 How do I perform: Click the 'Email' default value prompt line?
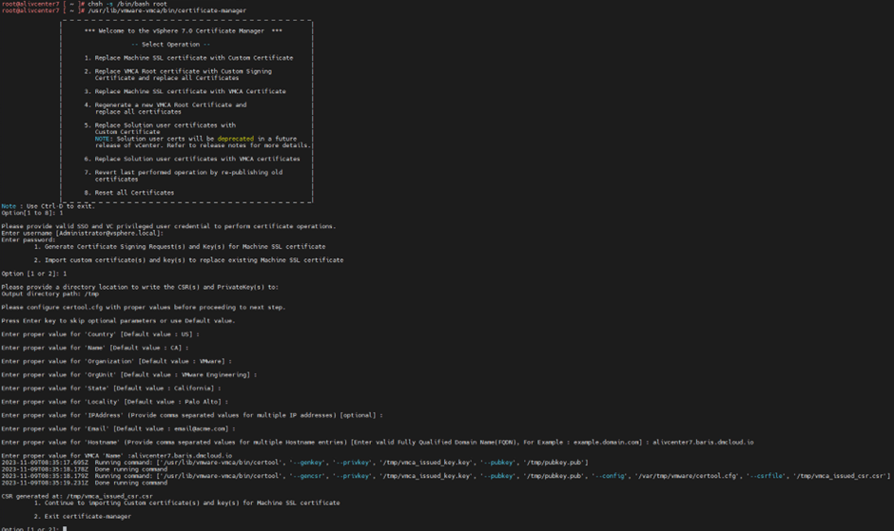coord(120,428)
